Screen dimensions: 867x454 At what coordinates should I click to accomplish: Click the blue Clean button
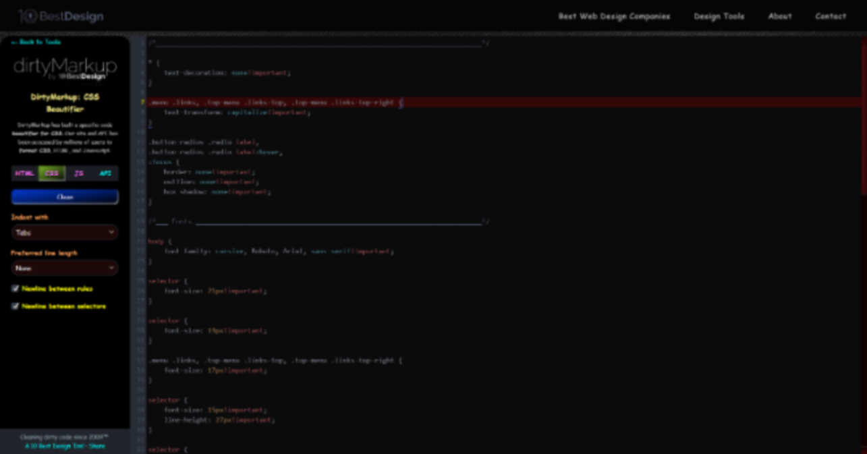(x=65, y=197)
